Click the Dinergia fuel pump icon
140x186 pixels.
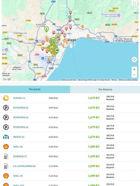6,156
